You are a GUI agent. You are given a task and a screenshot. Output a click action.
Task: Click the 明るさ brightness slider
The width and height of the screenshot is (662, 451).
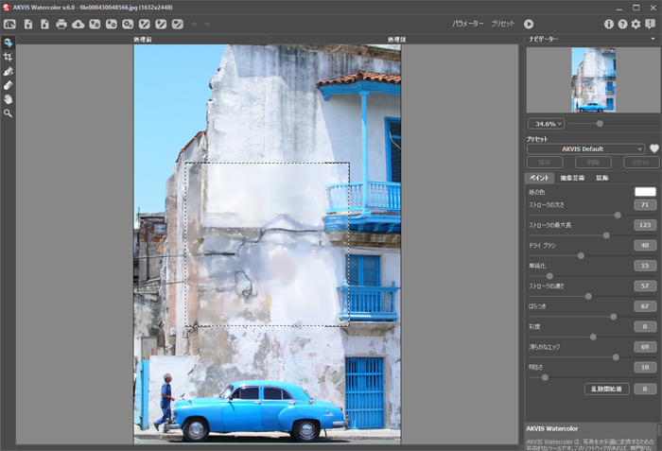[x=591, y=377]
